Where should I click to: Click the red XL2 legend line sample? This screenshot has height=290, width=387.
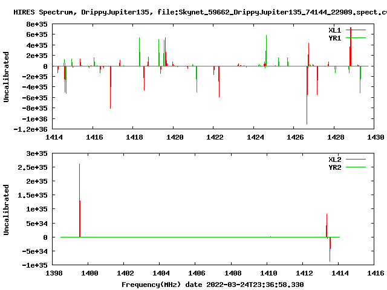coord(356,159)
